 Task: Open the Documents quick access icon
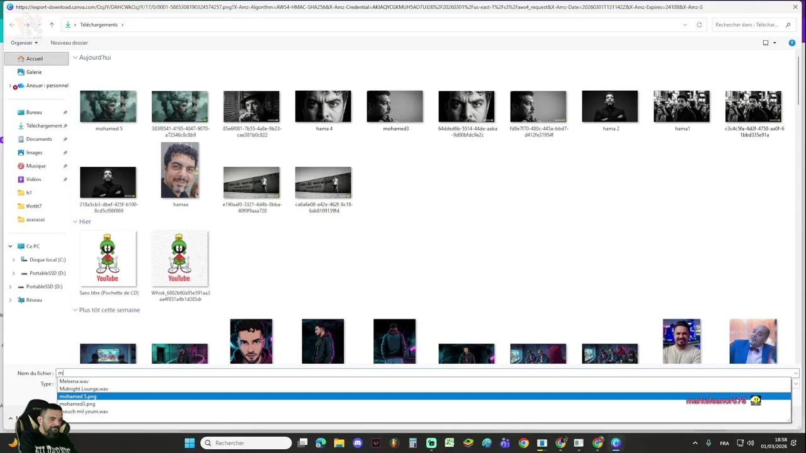point(21,139)
